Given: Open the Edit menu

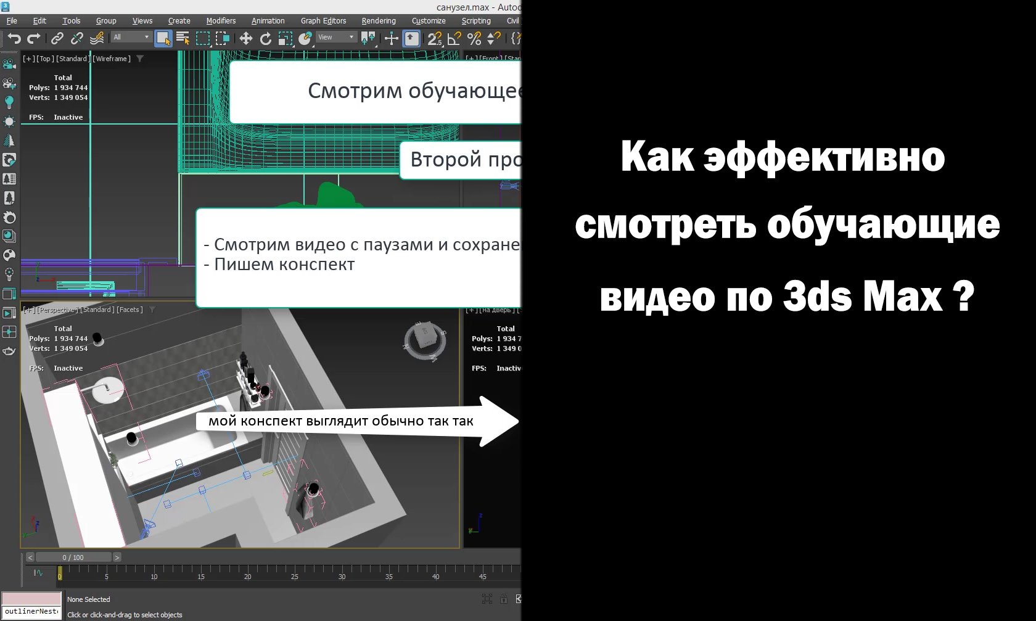Looking at the screenshot, I should [x=39, y=21].
